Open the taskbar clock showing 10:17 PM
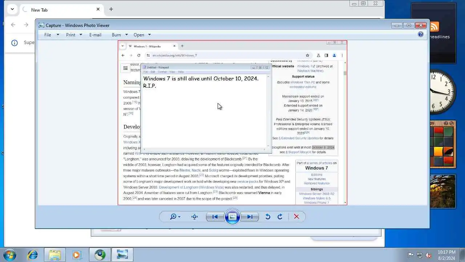The image size is (465, 262). 446,255
